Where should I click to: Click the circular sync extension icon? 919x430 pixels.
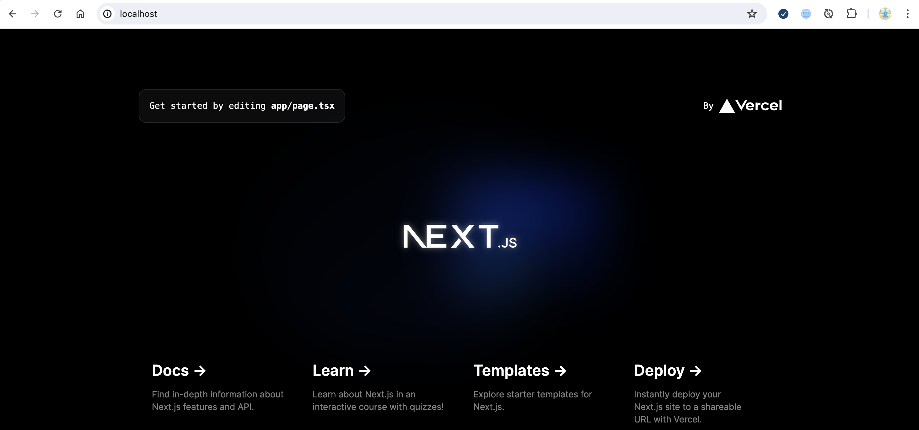tap(828, 14)
